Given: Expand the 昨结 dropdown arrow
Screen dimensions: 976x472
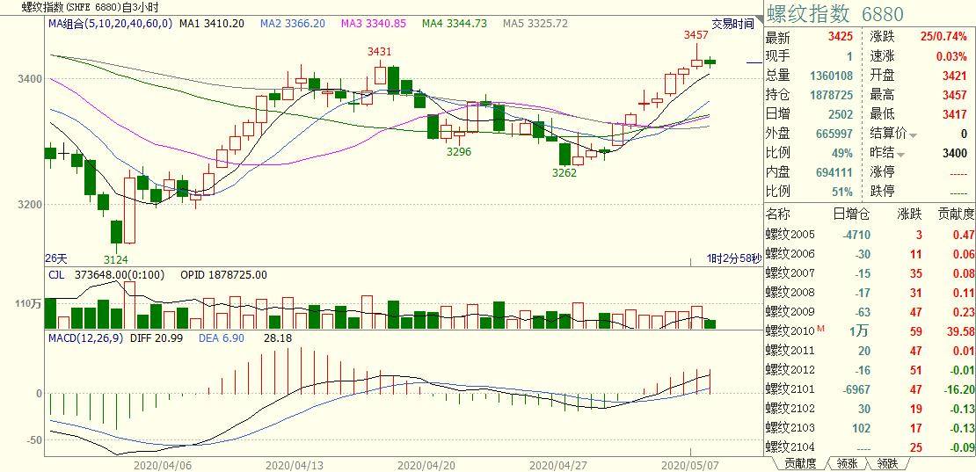Looking at the screenshot, I should tap(900, 154).
